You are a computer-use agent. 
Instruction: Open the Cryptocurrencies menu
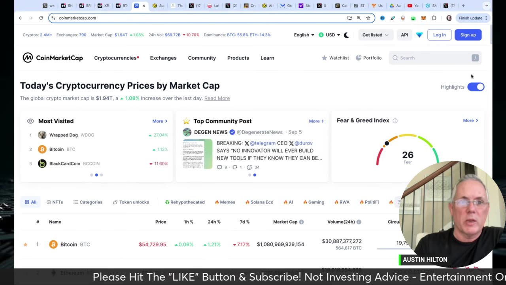[117, 58]
